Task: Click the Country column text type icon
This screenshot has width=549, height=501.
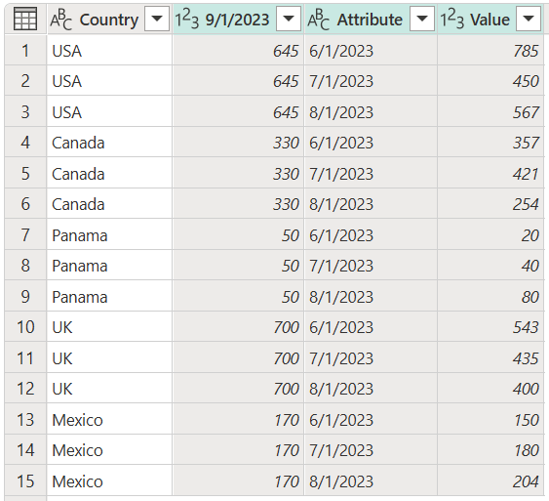Action: [x=60, y=20]
